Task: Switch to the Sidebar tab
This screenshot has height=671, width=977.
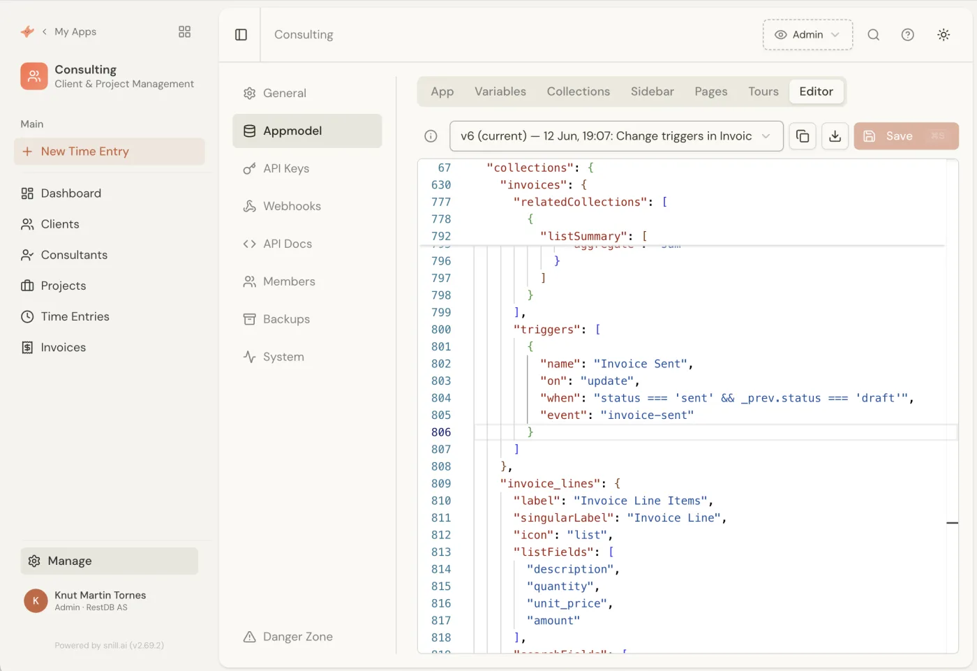Action: coord(652,91)
